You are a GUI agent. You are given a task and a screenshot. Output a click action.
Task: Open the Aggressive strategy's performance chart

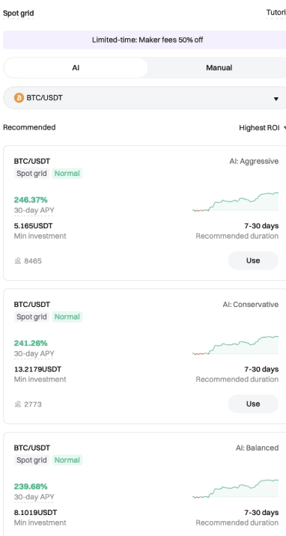coord(235,202)
